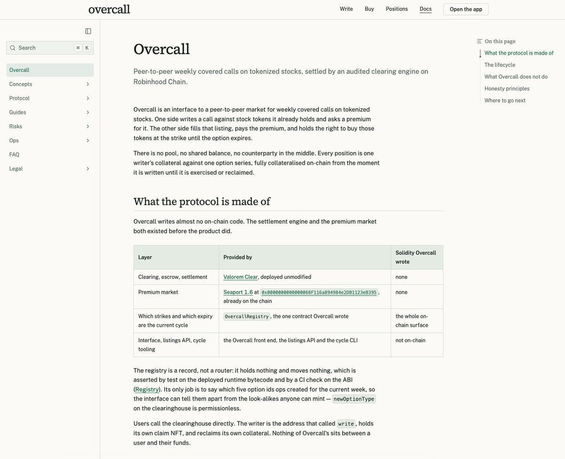This screenshot has width=565, height=459.
Task: Jump to What Overcall does not do
Action: click(516, 77)
